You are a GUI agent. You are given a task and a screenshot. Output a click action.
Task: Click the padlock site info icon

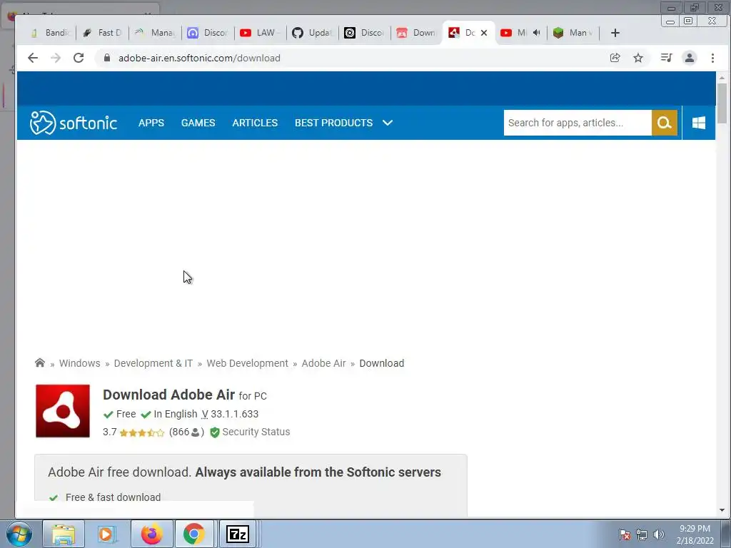(107, 58)
